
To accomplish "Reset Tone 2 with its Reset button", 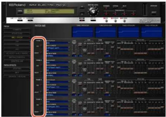I will tap(41, 72).
